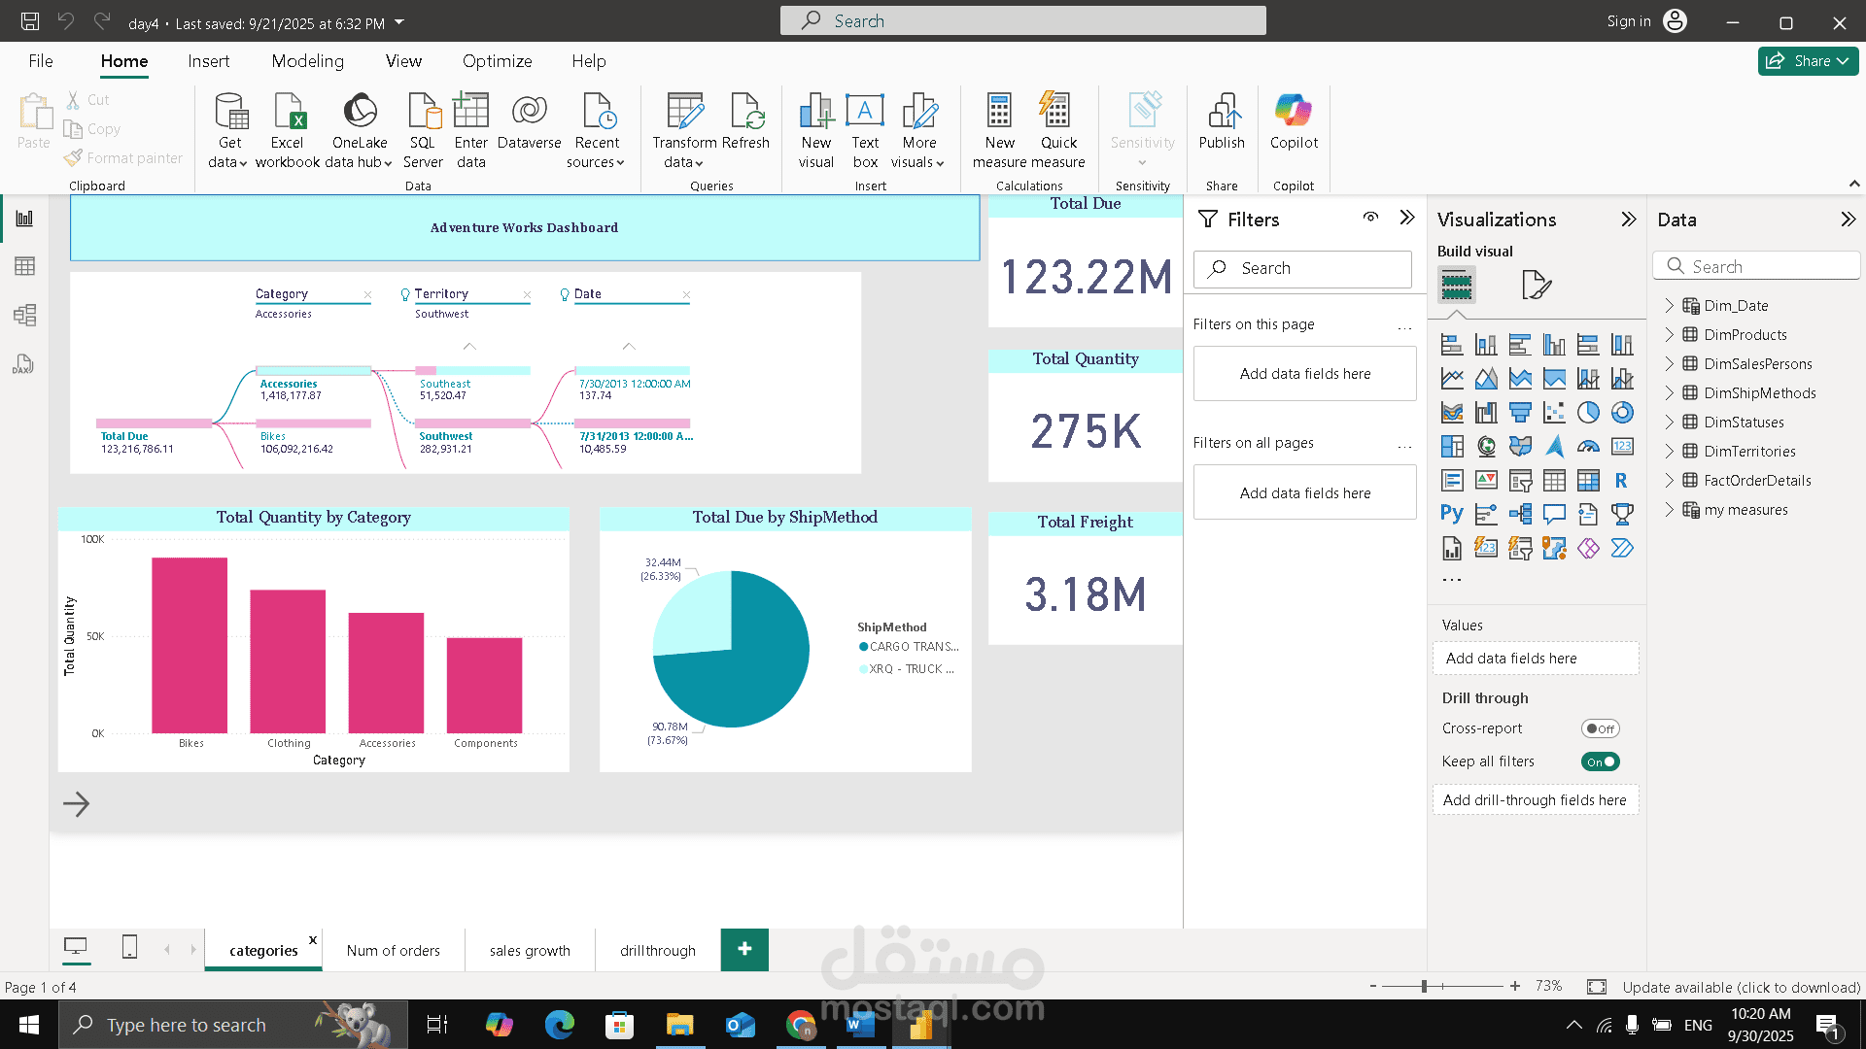Expand the Dim_Date table

tap(1669, 306)
